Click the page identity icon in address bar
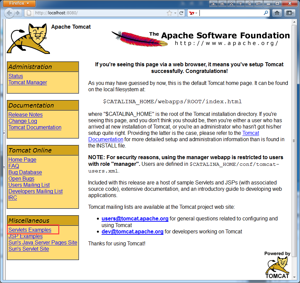The image size is (300, 283). (29, 13)
